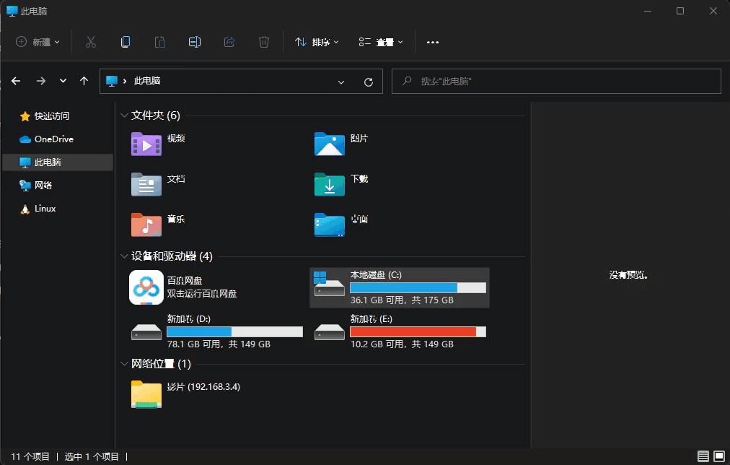Open the 新建 new item menu
The height and width of the screenshot is (465, 730).
pos(38,42)
